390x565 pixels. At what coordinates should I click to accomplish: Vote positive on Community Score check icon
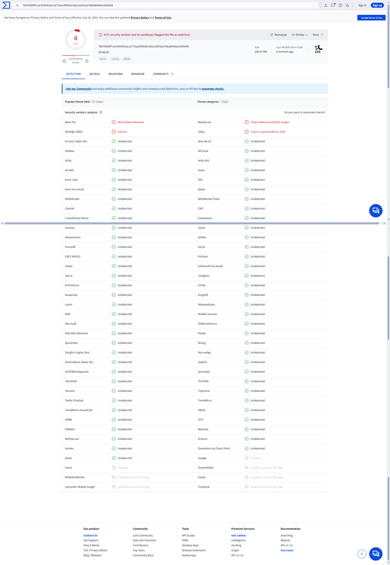87,61
